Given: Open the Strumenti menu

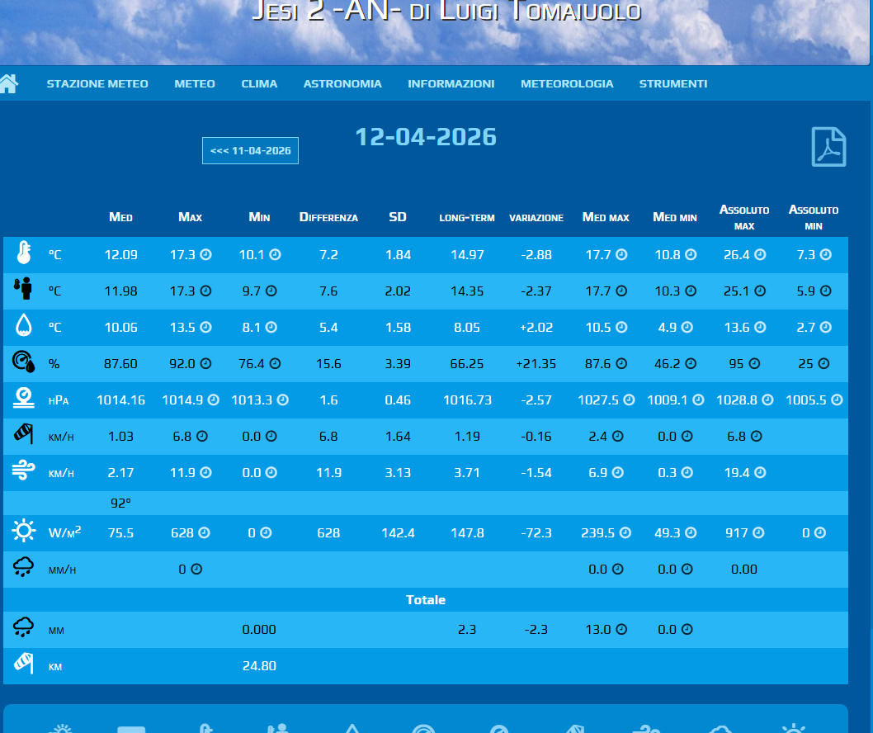Looking at the screenshot, I should pyautogui.click(x=672, y=83).
